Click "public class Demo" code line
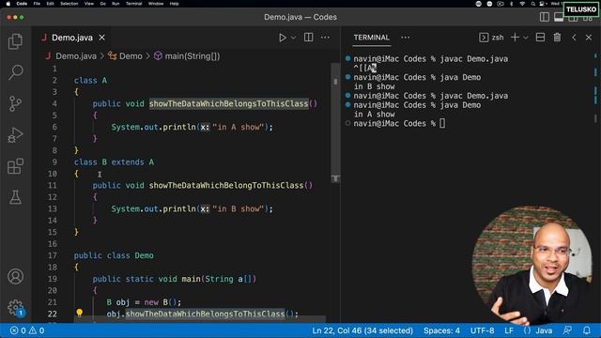 coord(114,255)
